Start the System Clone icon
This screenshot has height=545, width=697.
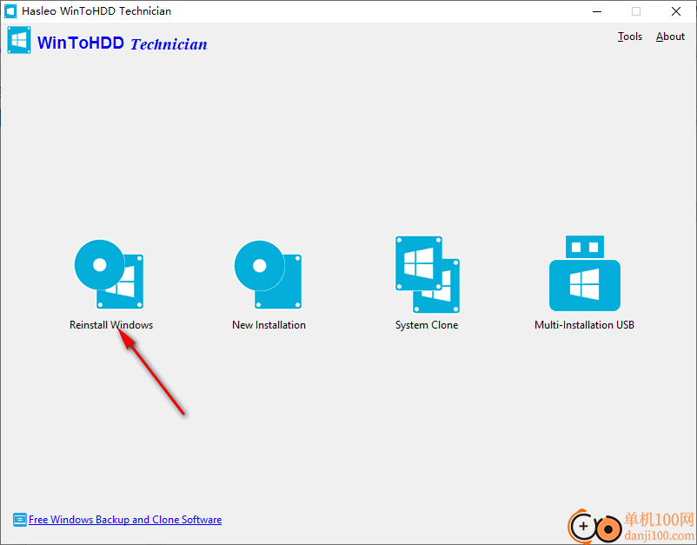coord(428,275)
